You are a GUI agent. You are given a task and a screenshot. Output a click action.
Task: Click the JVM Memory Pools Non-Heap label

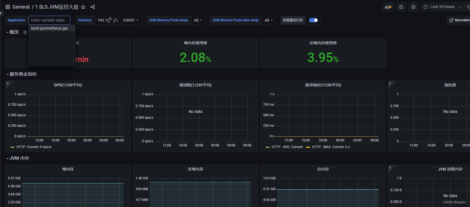coord(235,20)
